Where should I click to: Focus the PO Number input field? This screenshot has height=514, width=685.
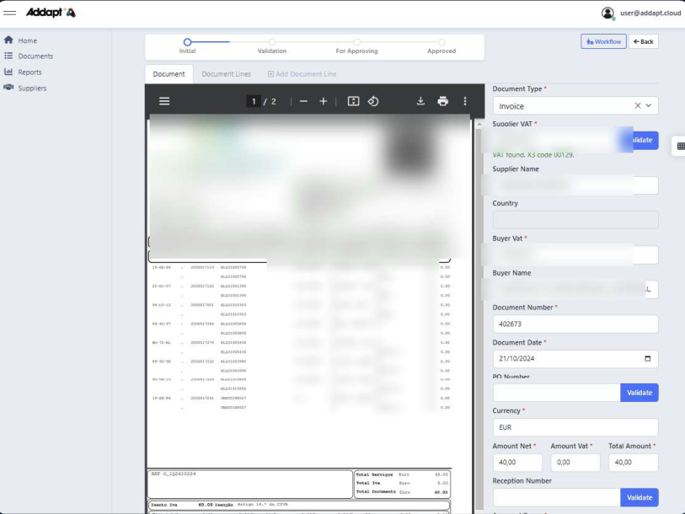click(x=557, y=393)
